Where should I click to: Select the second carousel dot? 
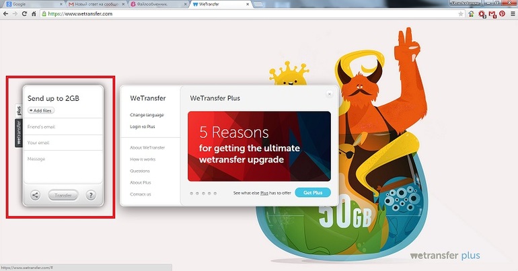[x=197, y=194]
